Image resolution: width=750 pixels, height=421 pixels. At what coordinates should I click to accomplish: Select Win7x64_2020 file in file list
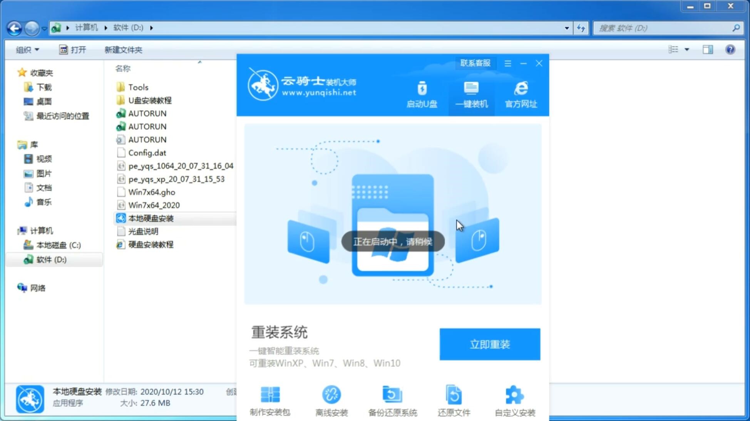[x=154, y=205]
